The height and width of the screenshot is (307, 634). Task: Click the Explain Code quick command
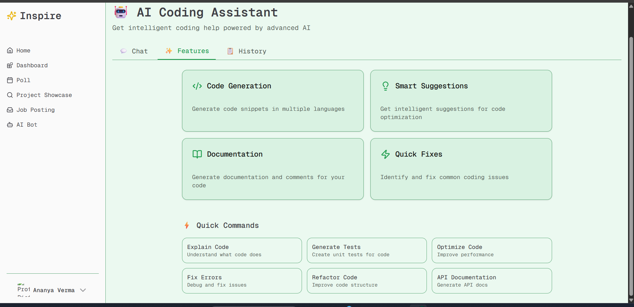pyautogui.click(x=242, y=250)
